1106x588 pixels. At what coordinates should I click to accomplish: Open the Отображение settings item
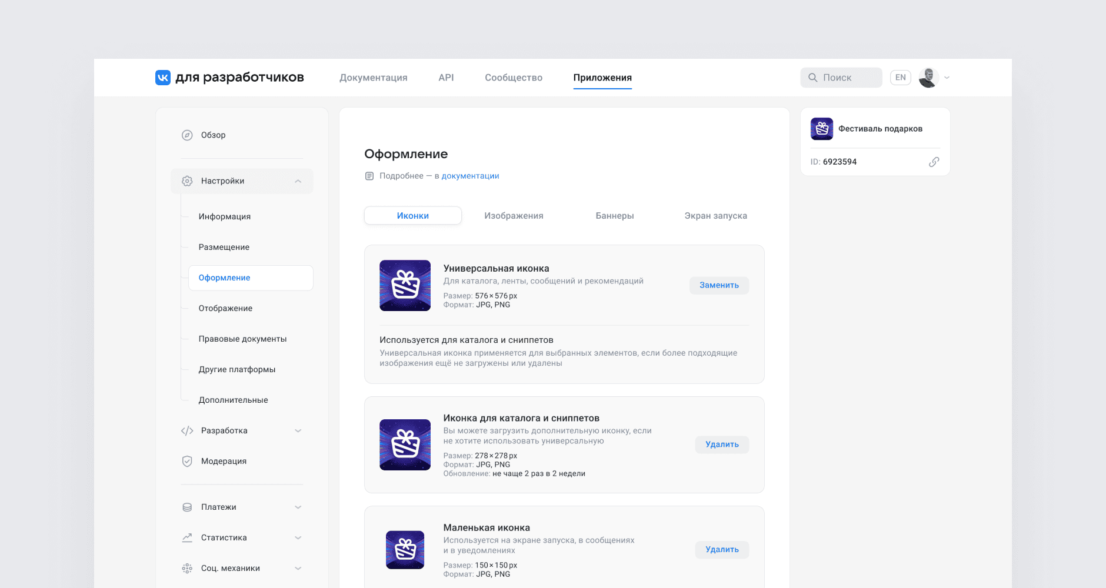225,308
